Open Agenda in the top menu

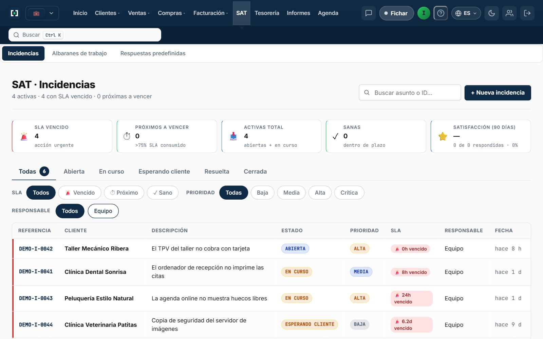(328, 13)
